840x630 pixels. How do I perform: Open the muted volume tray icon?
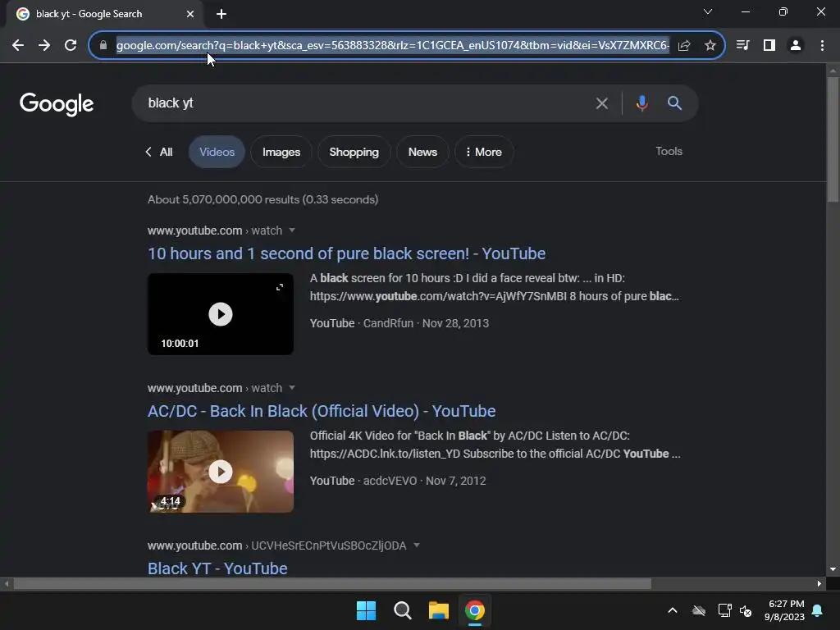[x=746, y=610]
